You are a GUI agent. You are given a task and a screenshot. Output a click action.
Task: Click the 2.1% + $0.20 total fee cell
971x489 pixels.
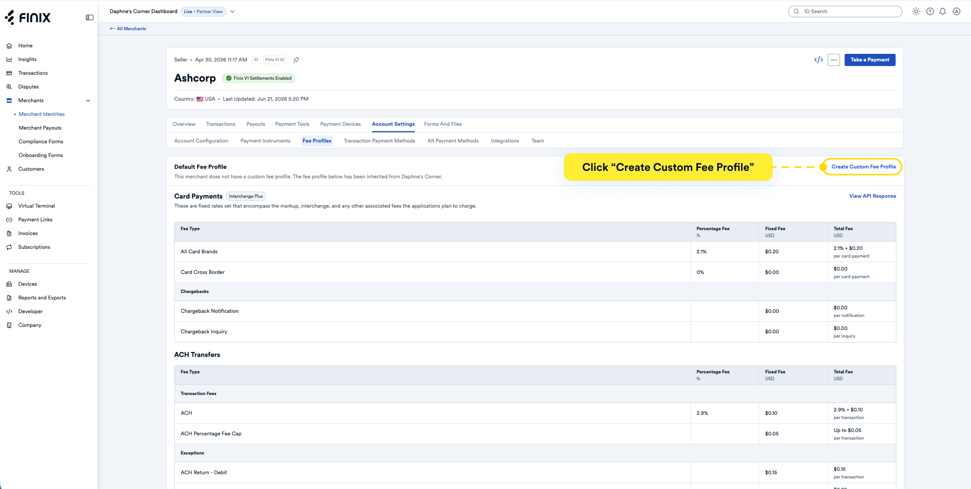pos(862,252)
